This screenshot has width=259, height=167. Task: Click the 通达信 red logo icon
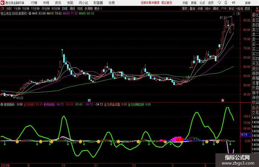point(2,3)
